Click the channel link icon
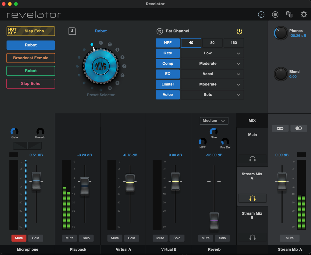The image size is (311, 255). pyautogui.click(x=280, y=129)
